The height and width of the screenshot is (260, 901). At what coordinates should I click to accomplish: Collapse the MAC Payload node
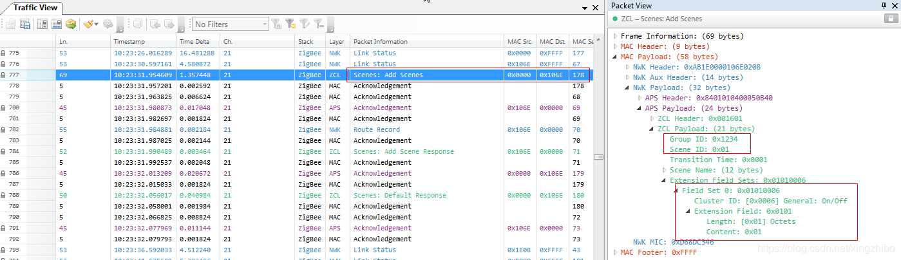(x=616, y=57)
